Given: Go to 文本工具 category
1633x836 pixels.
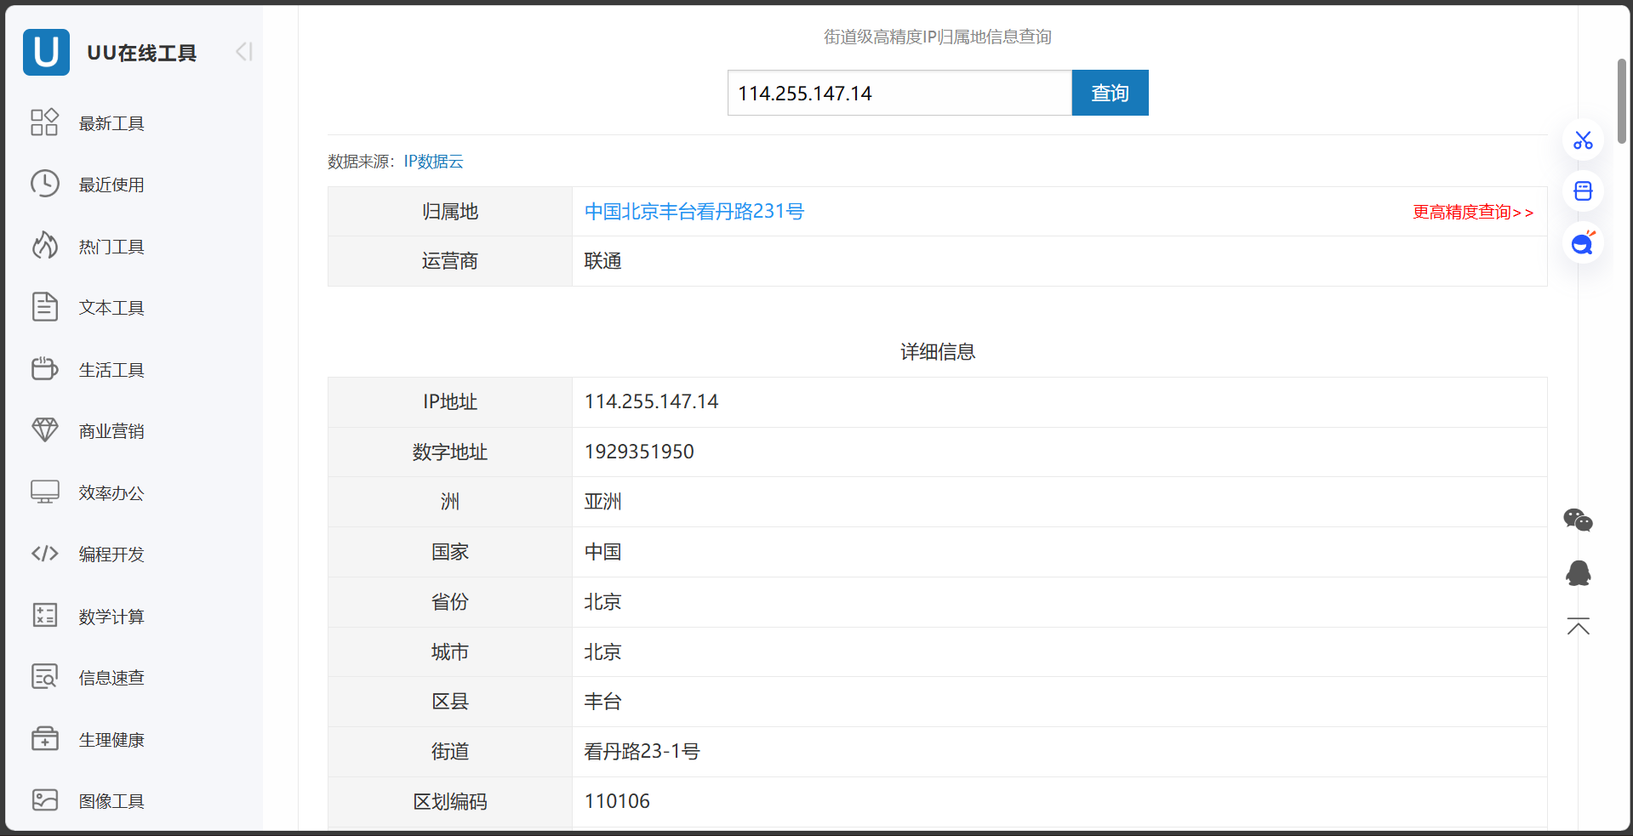Looking at the screenshot, I should point(111,308).
